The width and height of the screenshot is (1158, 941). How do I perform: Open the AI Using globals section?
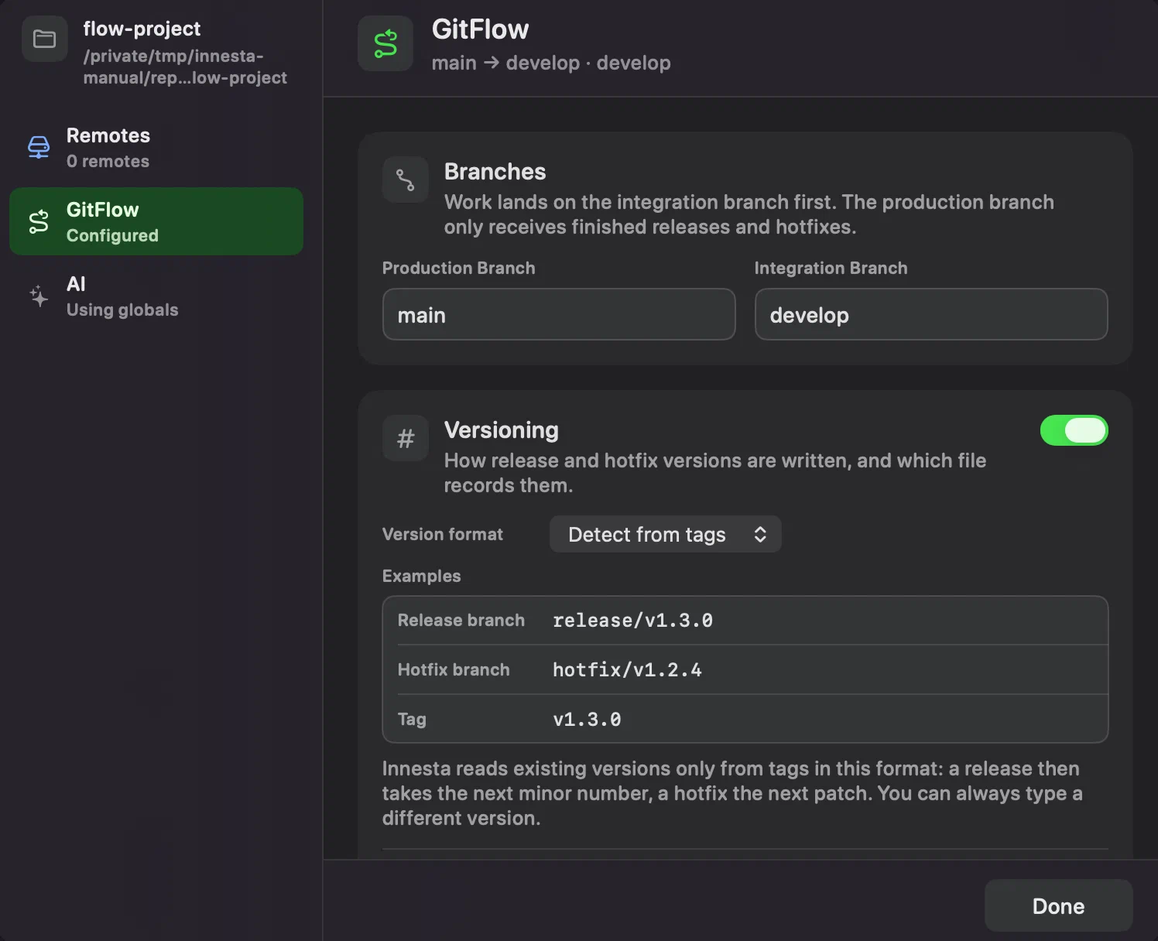click(x=156, y=296)
